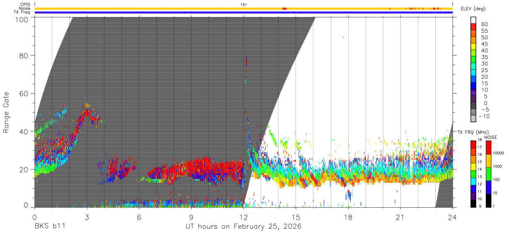Click the 3 tick label on UT hours axis

coord(87,217)
